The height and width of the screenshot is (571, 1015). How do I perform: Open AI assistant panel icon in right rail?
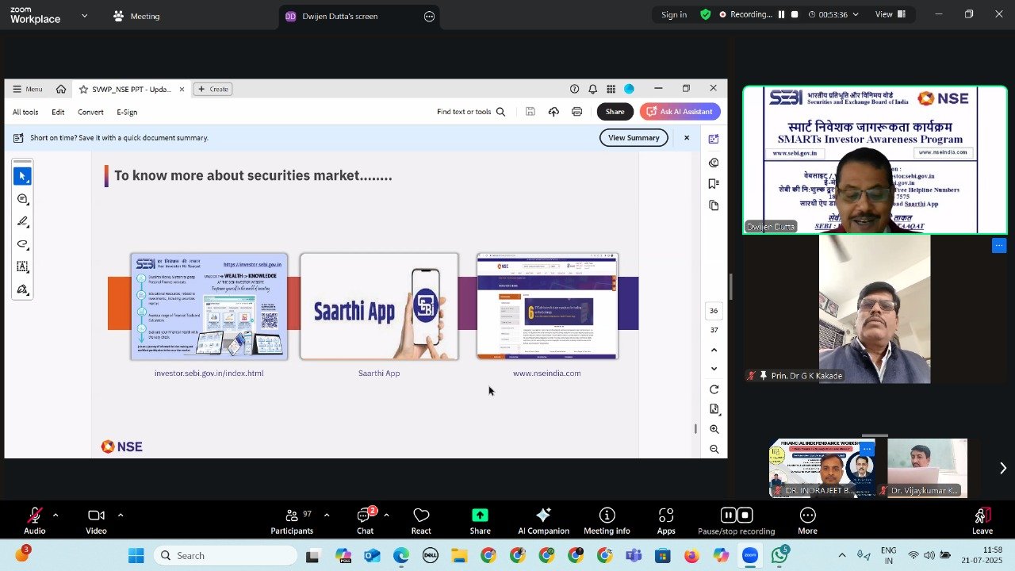tap(714, 139)
